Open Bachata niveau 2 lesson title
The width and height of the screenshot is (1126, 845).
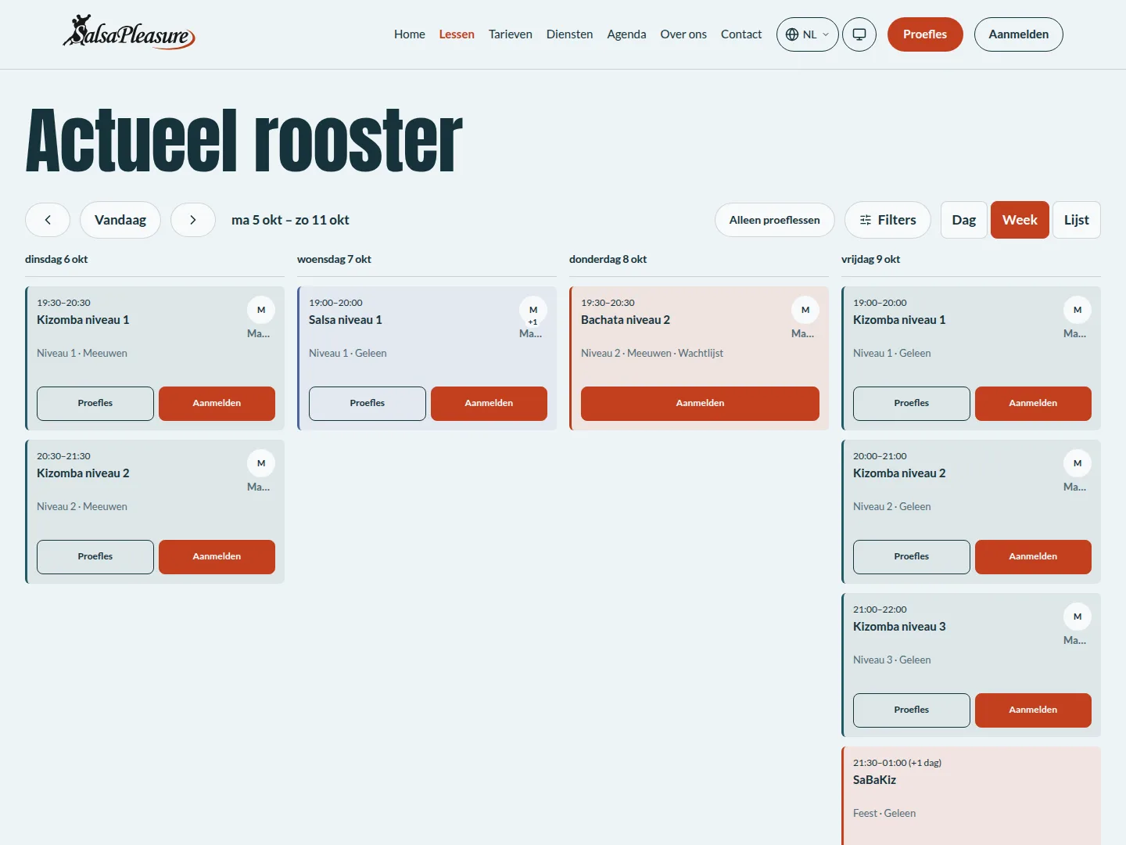click(626, 320)
